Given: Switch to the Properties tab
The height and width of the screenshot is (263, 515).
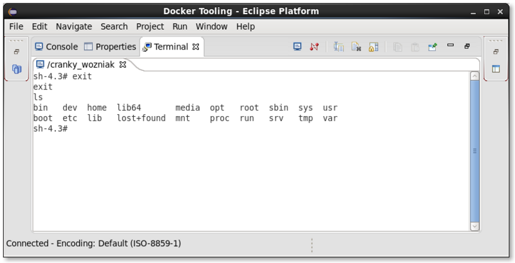Looking at the screenshot, I should 110,46.
